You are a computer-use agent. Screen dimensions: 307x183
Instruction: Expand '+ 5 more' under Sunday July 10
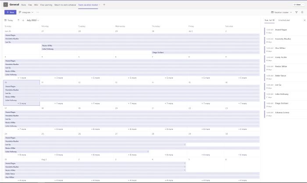[x=22, y=104]
